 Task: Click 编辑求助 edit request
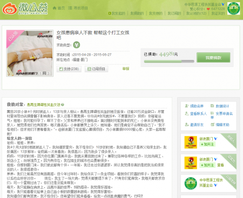coord(220,125)
